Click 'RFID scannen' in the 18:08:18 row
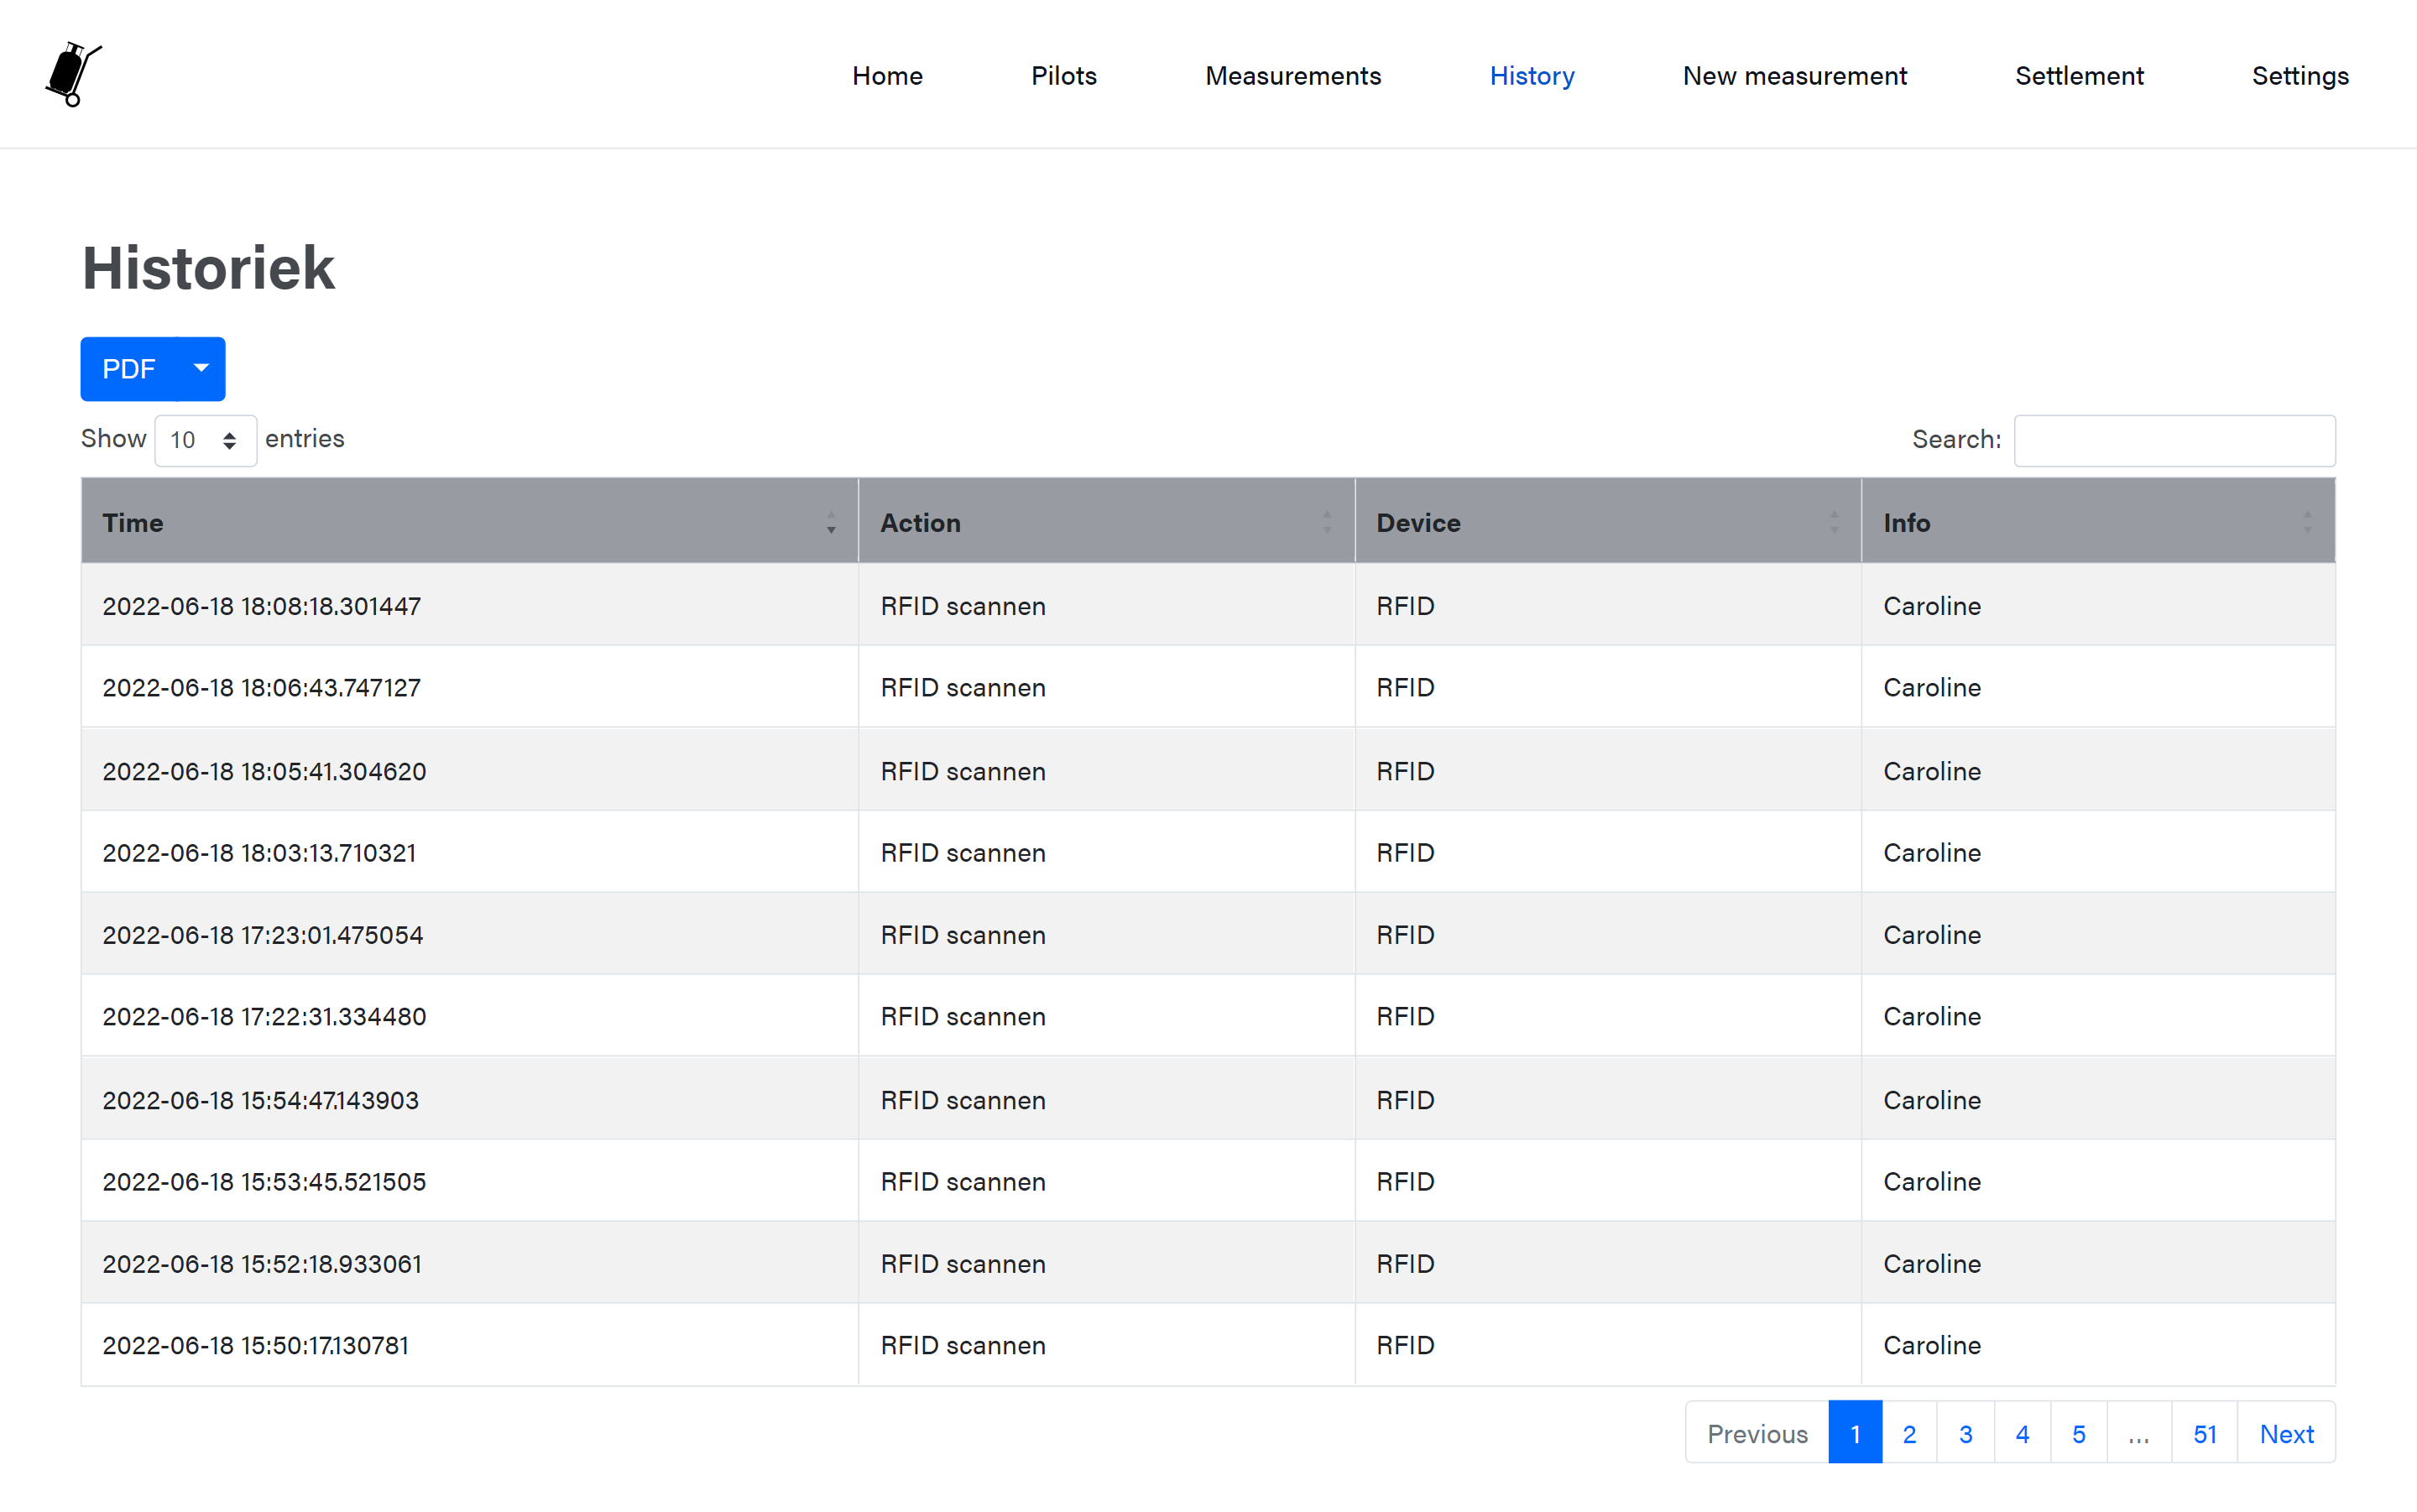This screenshot has height=1512, width=2417. pos(963,606)
